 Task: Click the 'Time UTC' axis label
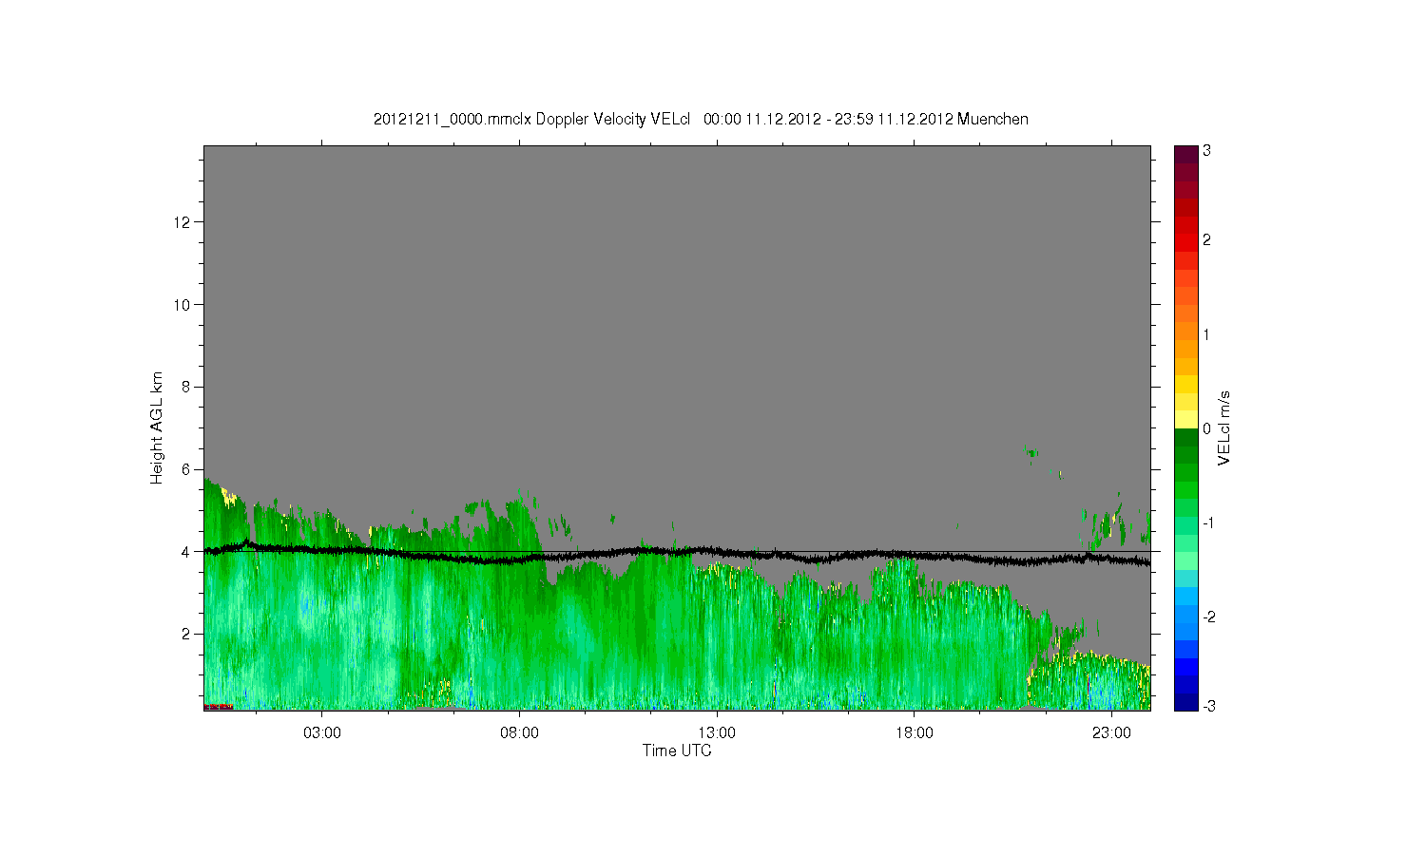tap(677, 750)
